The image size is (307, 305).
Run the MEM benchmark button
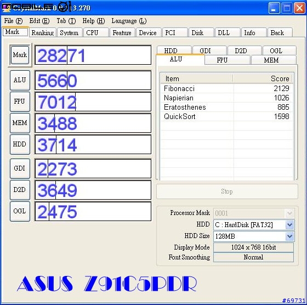pos(20,123)
